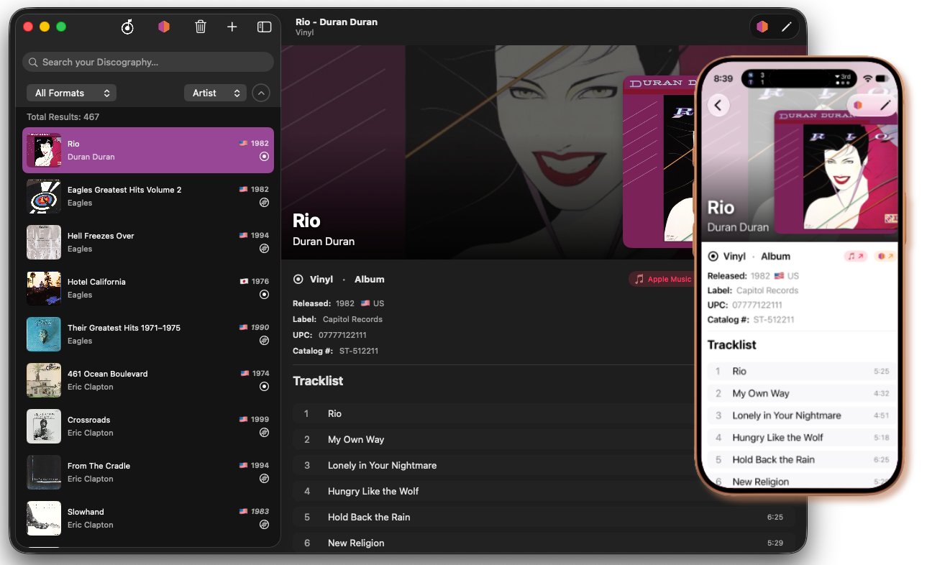
Task: Tap the hexagon icon on the phone header
Action: pyautogui.click(x=858, y=105)
